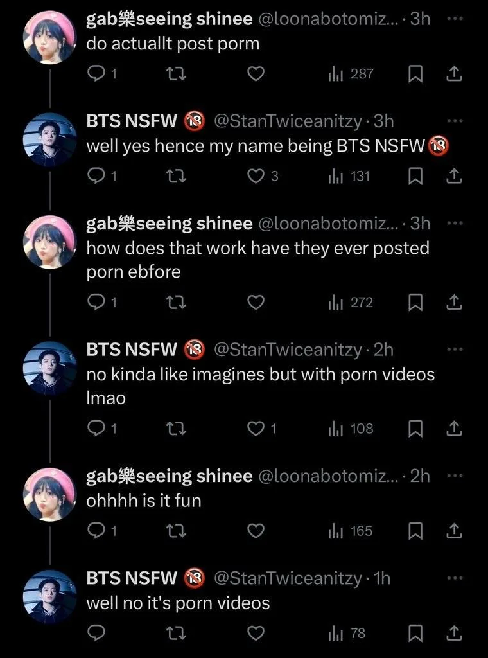
Task: Open gab's pink hat profile picture on first tweet
Action: pos(50,37)
